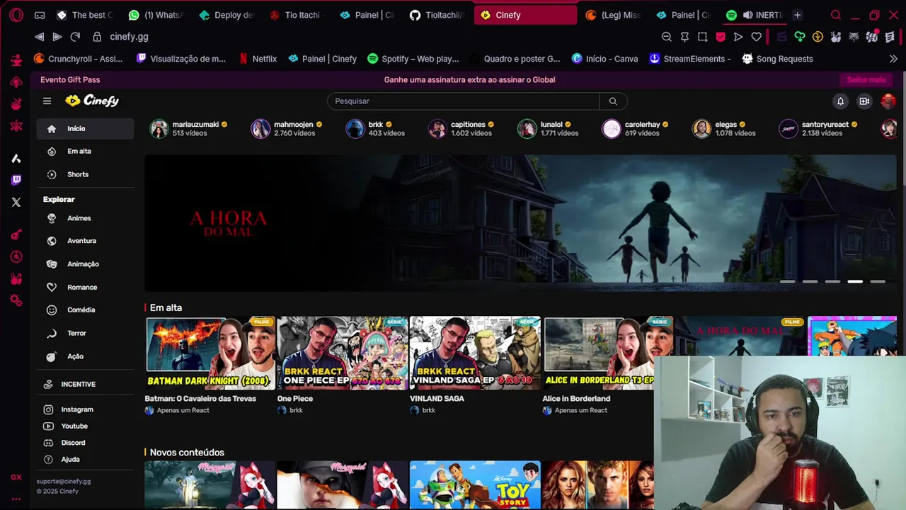Browse the Aventura category
Screen dimensions: 906x510
pyautogui.click(x=85, y=241)
